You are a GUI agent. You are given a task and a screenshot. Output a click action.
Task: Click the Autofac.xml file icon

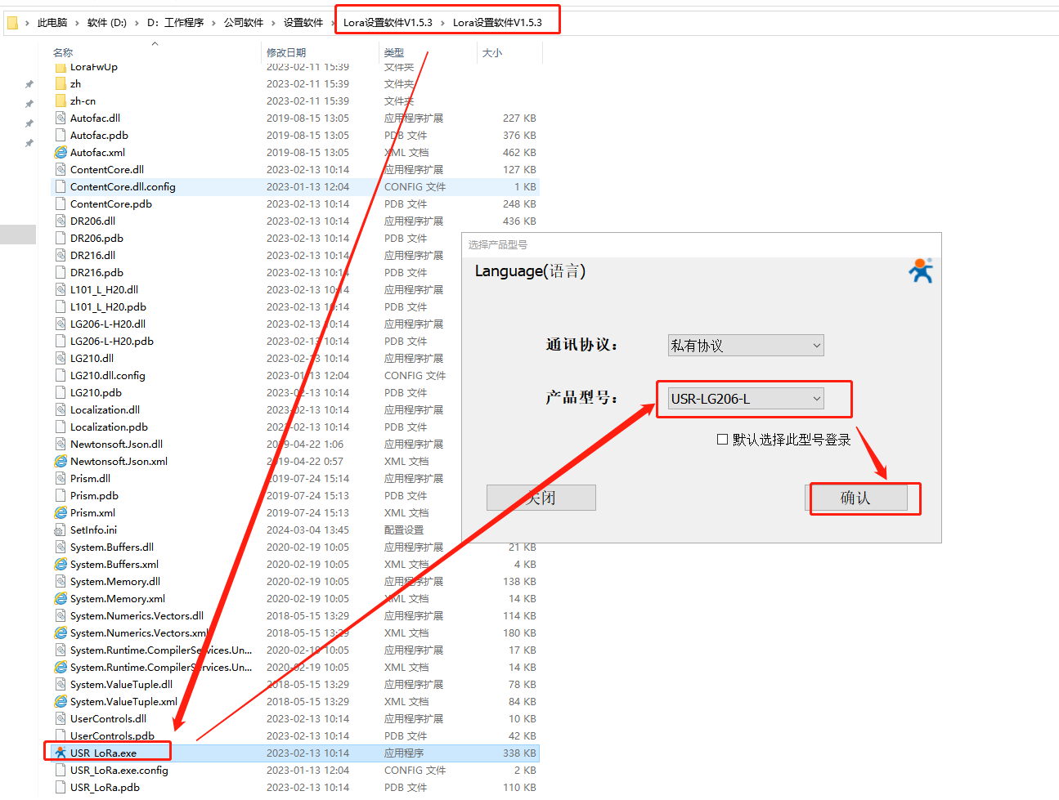[61, 153]
